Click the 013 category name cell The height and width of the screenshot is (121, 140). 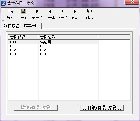[68, 54]
